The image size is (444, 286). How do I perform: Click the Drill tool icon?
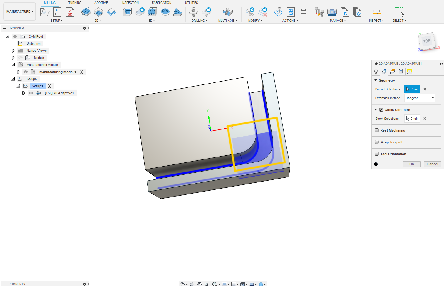coord(193,12)
